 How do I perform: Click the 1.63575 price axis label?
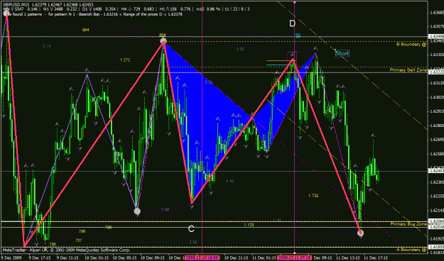tap(436, 26)
